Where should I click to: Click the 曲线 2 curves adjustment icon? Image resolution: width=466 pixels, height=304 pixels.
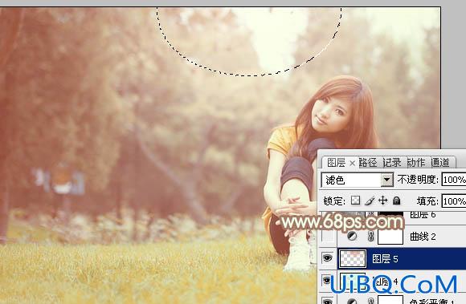pos(352,236)
